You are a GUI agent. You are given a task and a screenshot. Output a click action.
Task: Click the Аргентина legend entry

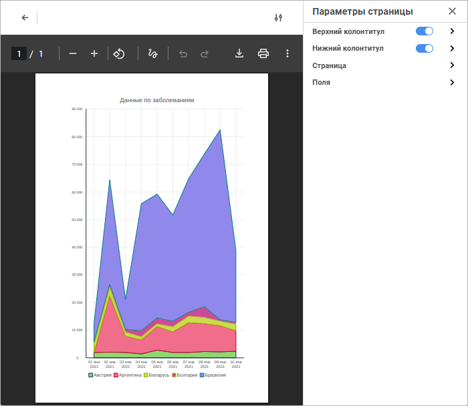129,375
